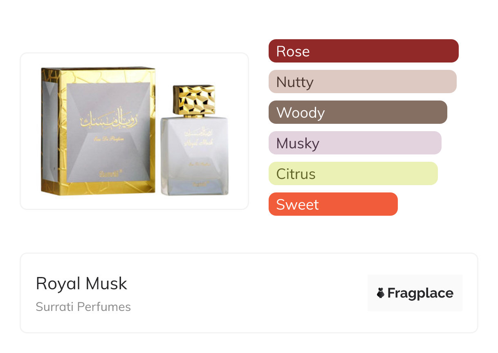Select the Citrus accord bar
The image size is (498, 353).
tap(353, 174)
